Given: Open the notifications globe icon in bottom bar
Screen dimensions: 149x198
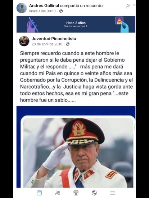Looking at the screenshot, I should (94, 193).
